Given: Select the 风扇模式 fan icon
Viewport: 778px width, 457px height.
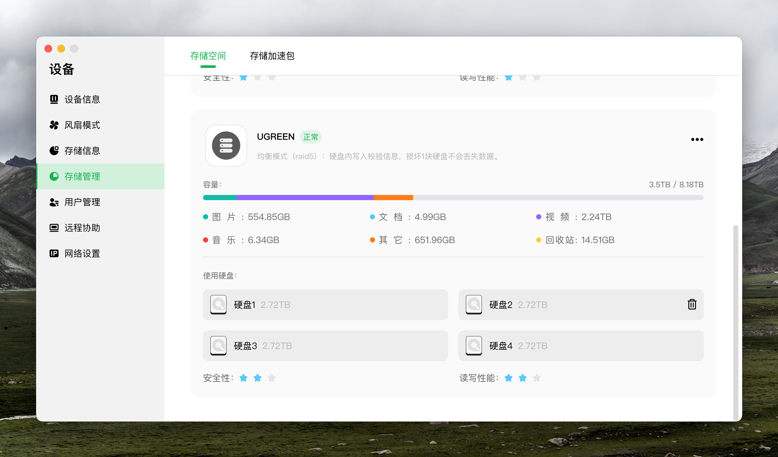Looking at the screenshot, I should coord(54,125).
